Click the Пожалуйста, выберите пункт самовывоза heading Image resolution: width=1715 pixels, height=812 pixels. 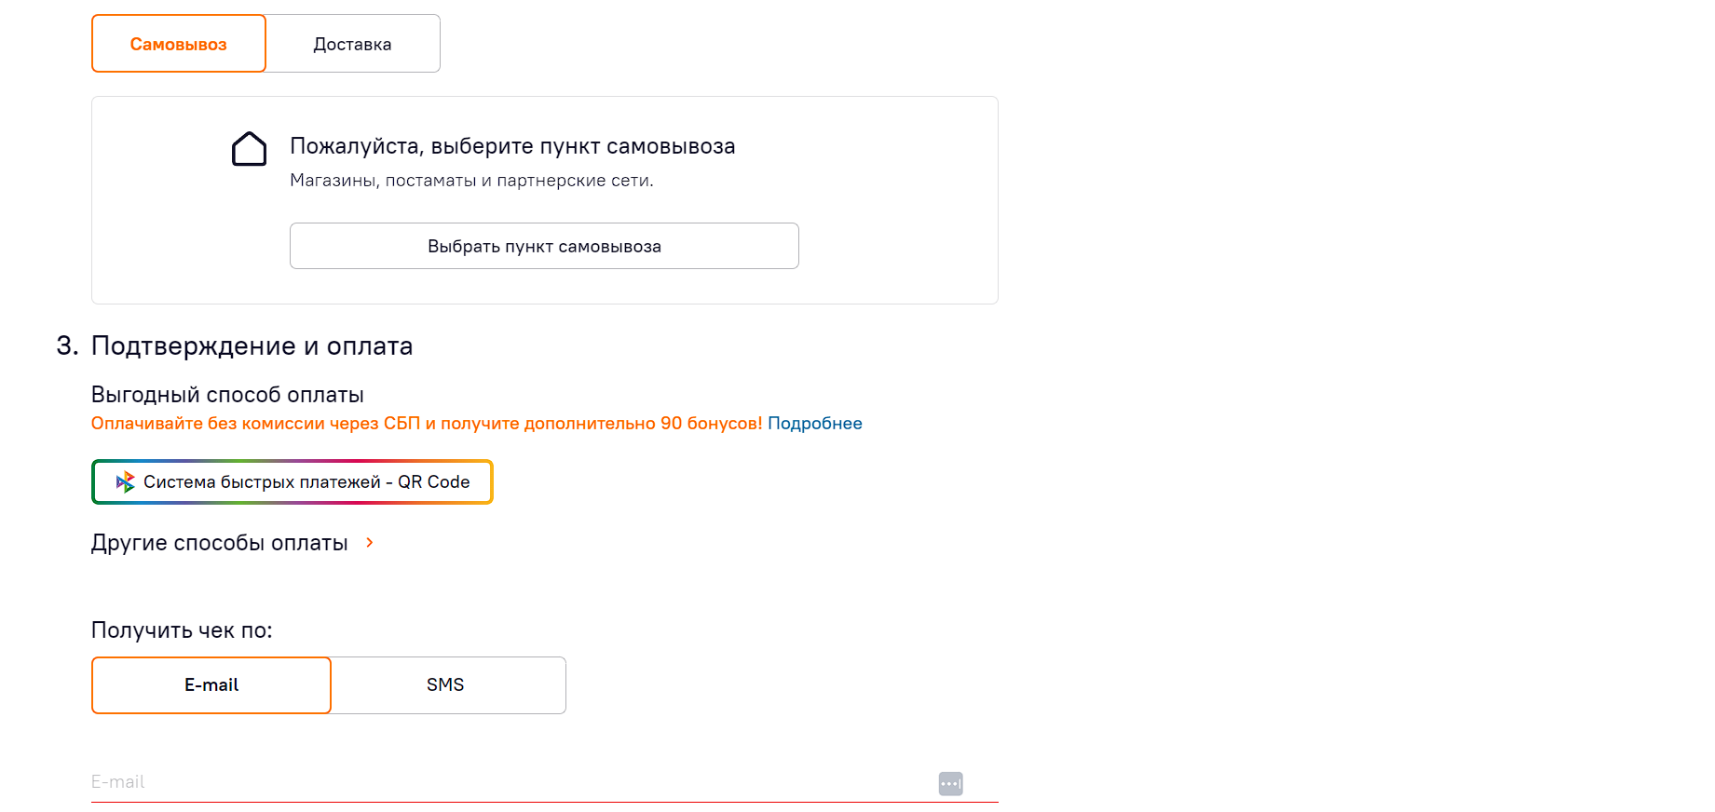[512, 146]
